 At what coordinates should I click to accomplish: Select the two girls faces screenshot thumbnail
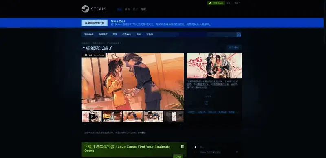point(154,116)
